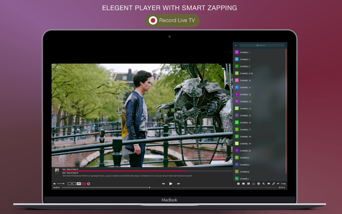Image resolution: width=342 pixels, height=214 pixels.
Task: Click the 'Now : Tears of steel 44' text
Action: [x=70, y=169]
